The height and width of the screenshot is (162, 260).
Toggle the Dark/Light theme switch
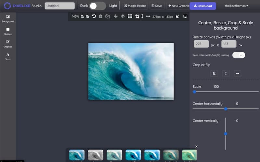[97, 6]
